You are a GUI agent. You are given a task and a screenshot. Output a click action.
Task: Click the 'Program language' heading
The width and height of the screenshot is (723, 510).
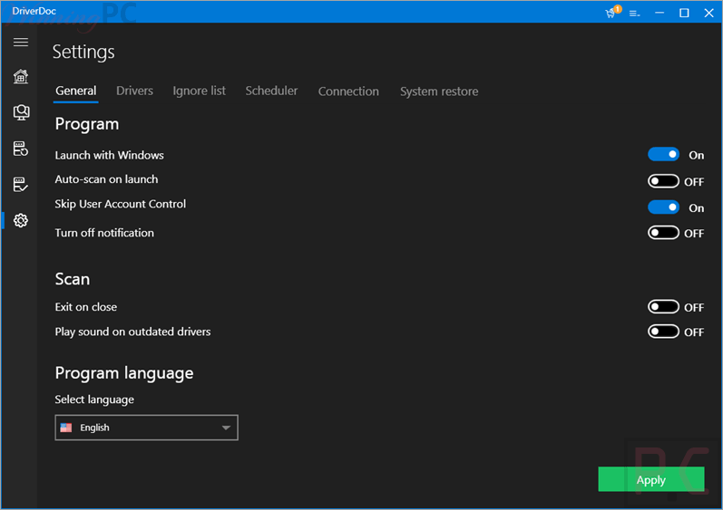[124, 373]
